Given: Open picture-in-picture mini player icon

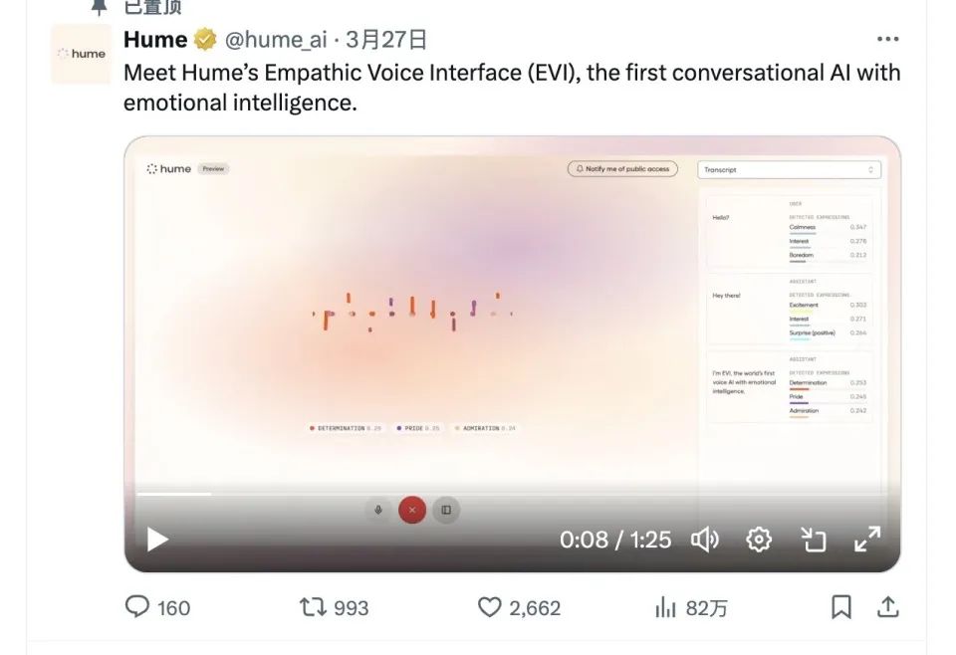Looking at the screenshot, I should [814, 540].
